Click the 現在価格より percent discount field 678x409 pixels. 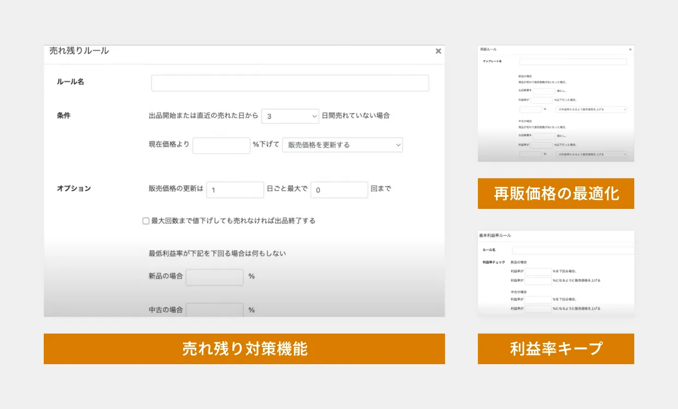(221, 145)
